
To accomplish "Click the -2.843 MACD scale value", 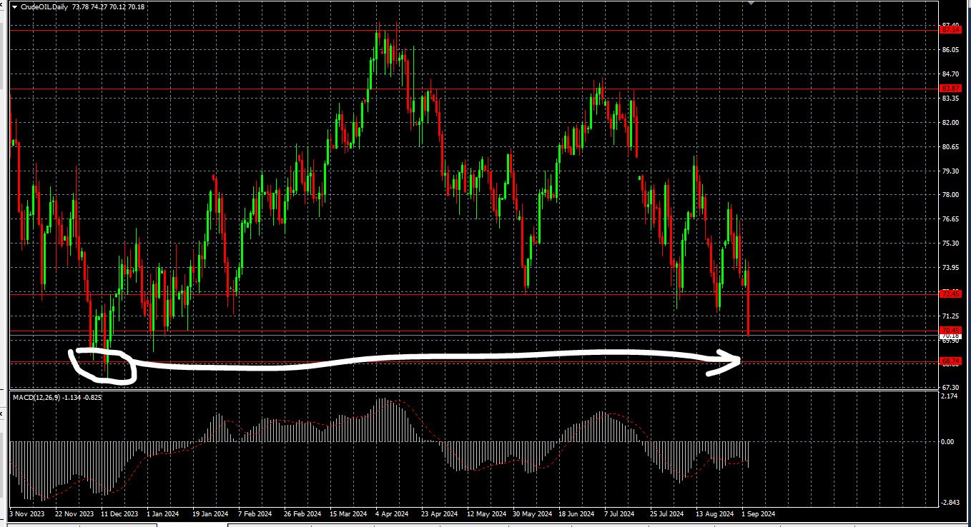I will tap(951, 503).
